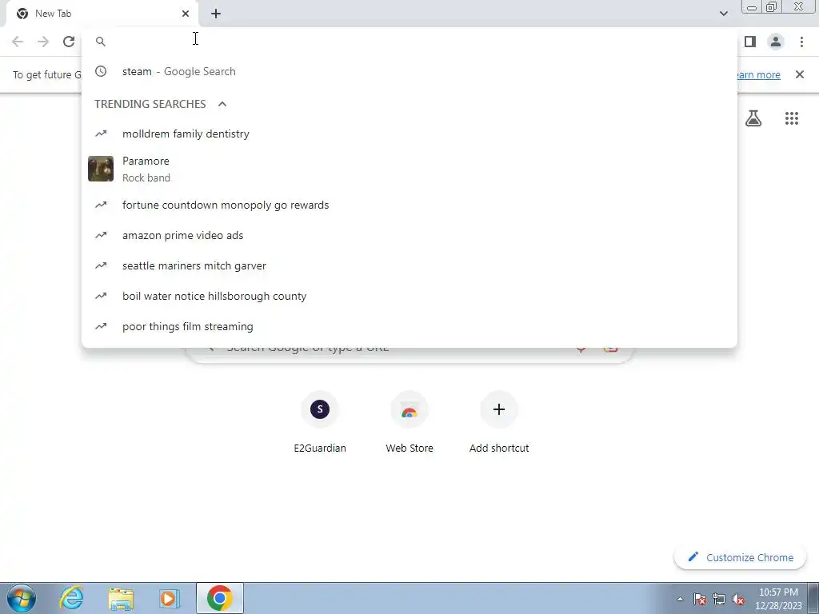Open Chrome's three-dot menu

tap(801, 42)
